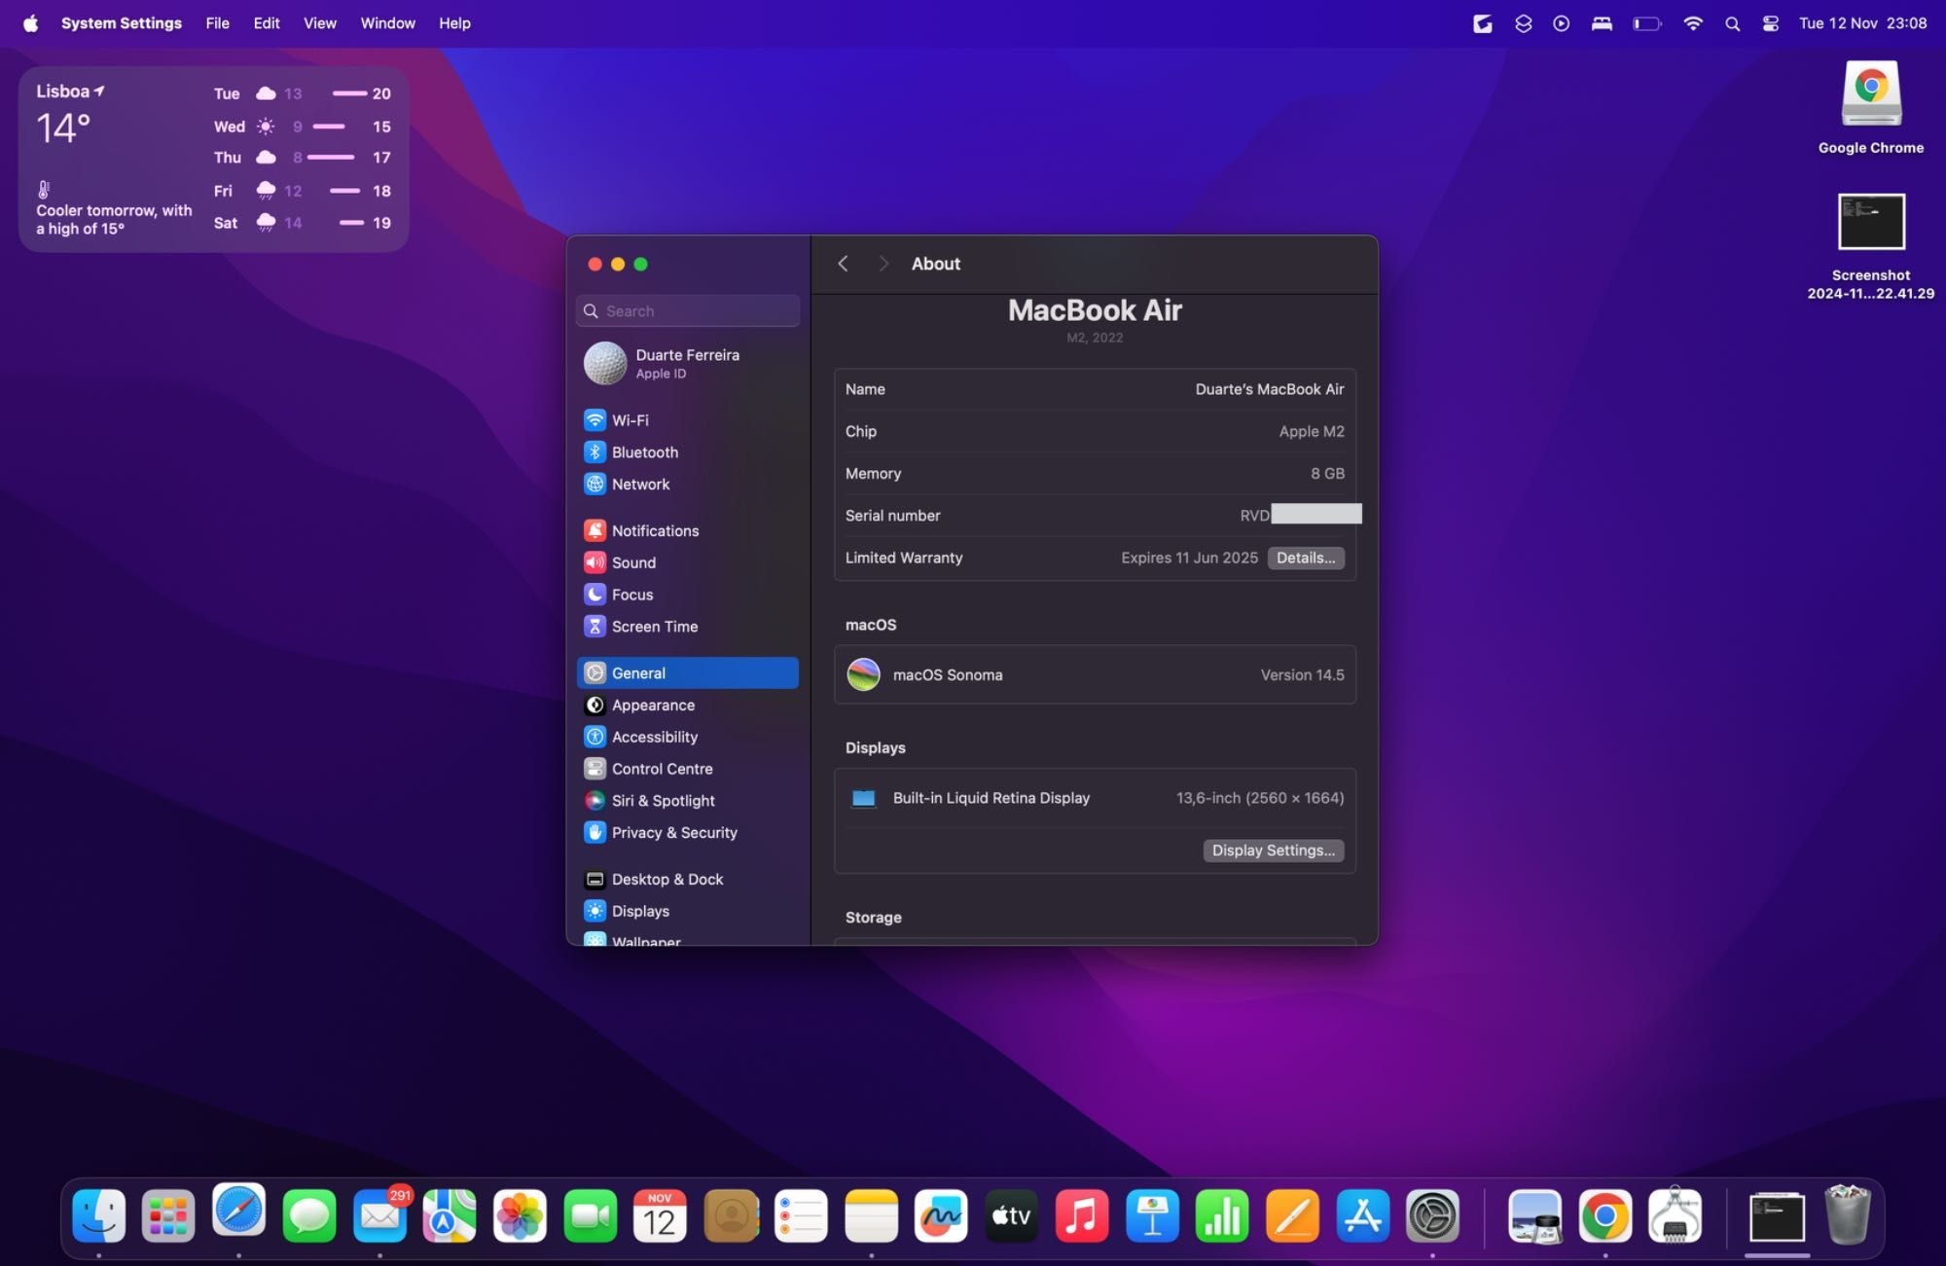Click the Built-in Liquid Retina Display row
1946x1266 pixels.
(1095, 798)
